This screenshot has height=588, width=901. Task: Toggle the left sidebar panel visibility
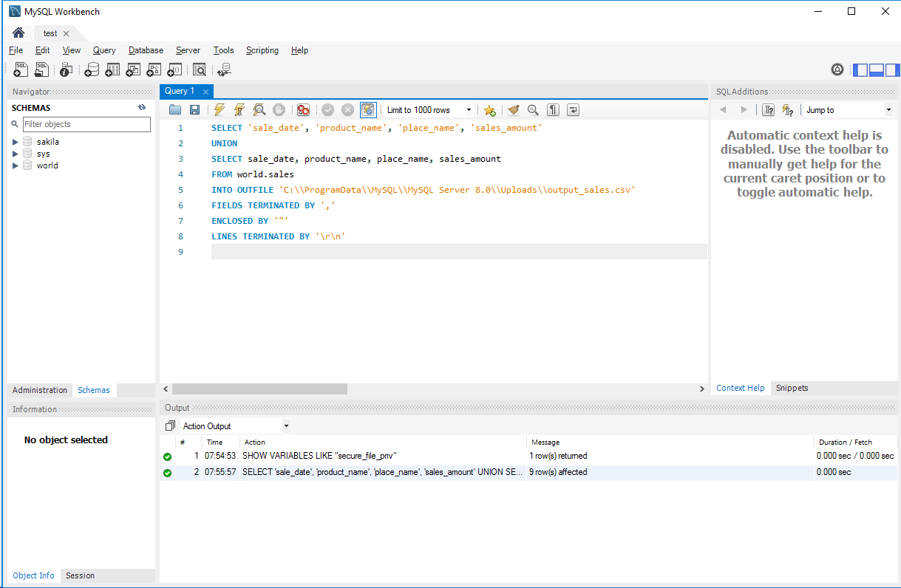[860, 70]
